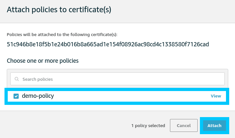
Task: Click empty space in the demo-policy row
Action: (129, 96)
